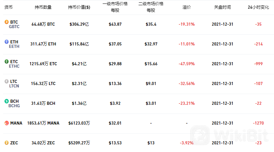
Task: Click the MANA holdings value $6123.03万
Action: pos(79,123)
